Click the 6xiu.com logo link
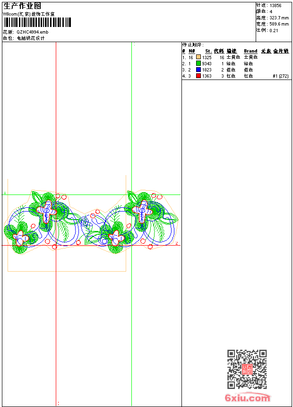Screen dimensions: 293x407 pyautogui.click(x=248, y=398)
